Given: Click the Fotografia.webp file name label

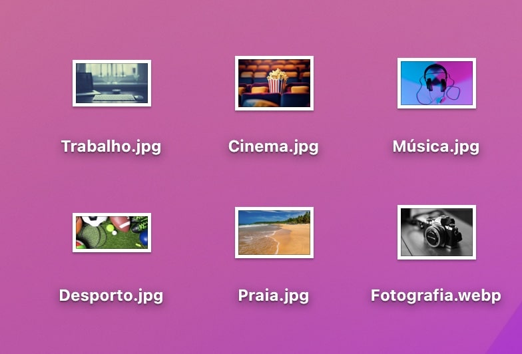Looking at the screenshot, I should 435,295.
